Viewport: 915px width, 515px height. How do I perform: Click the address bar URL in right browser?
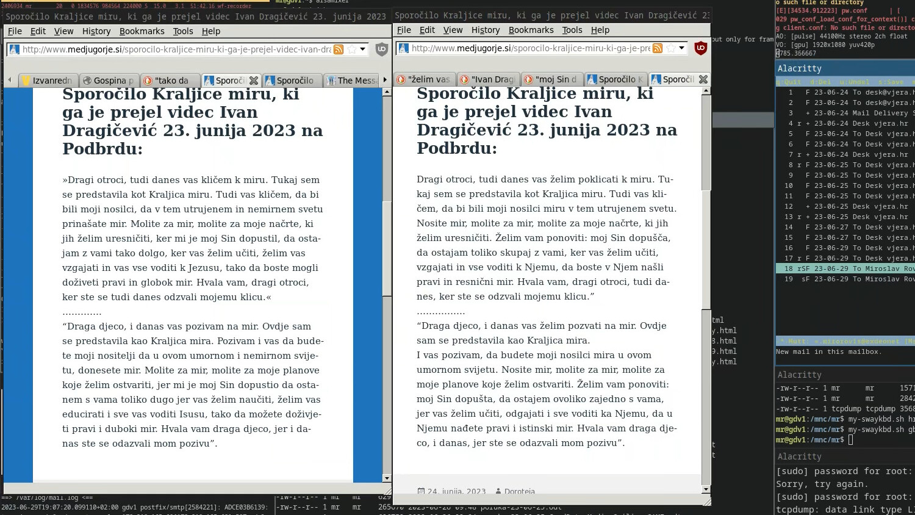[531, 48]
